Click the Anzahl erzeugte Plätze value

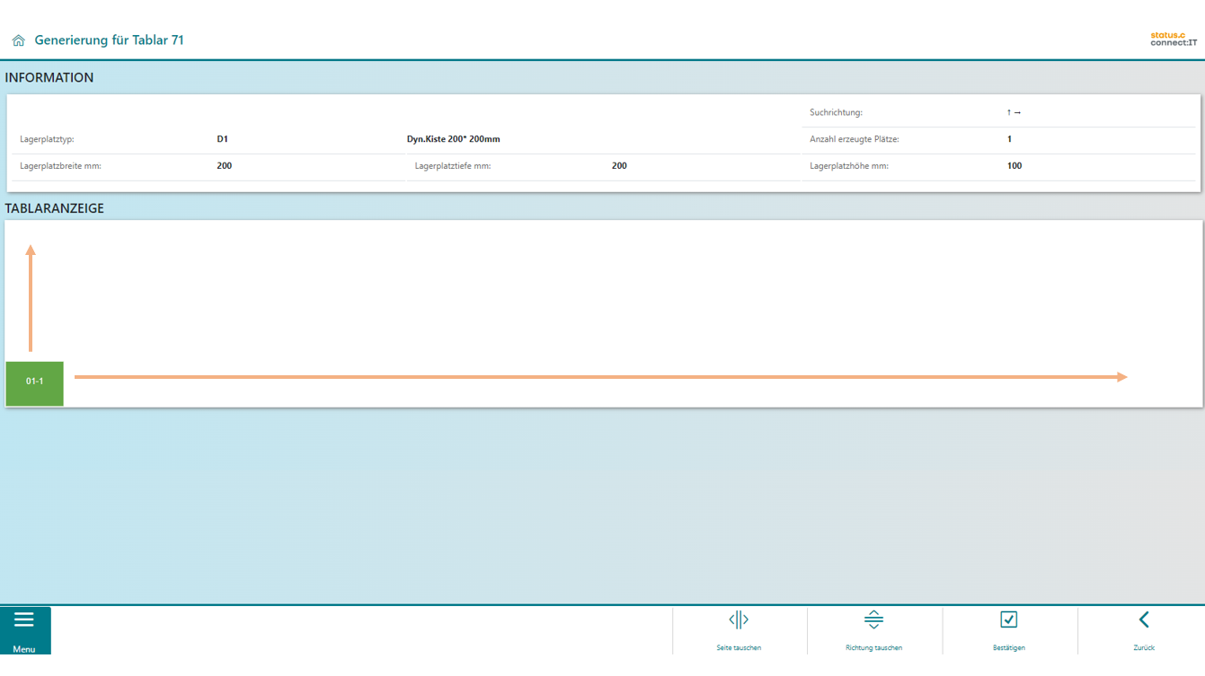click(1009, 139)
